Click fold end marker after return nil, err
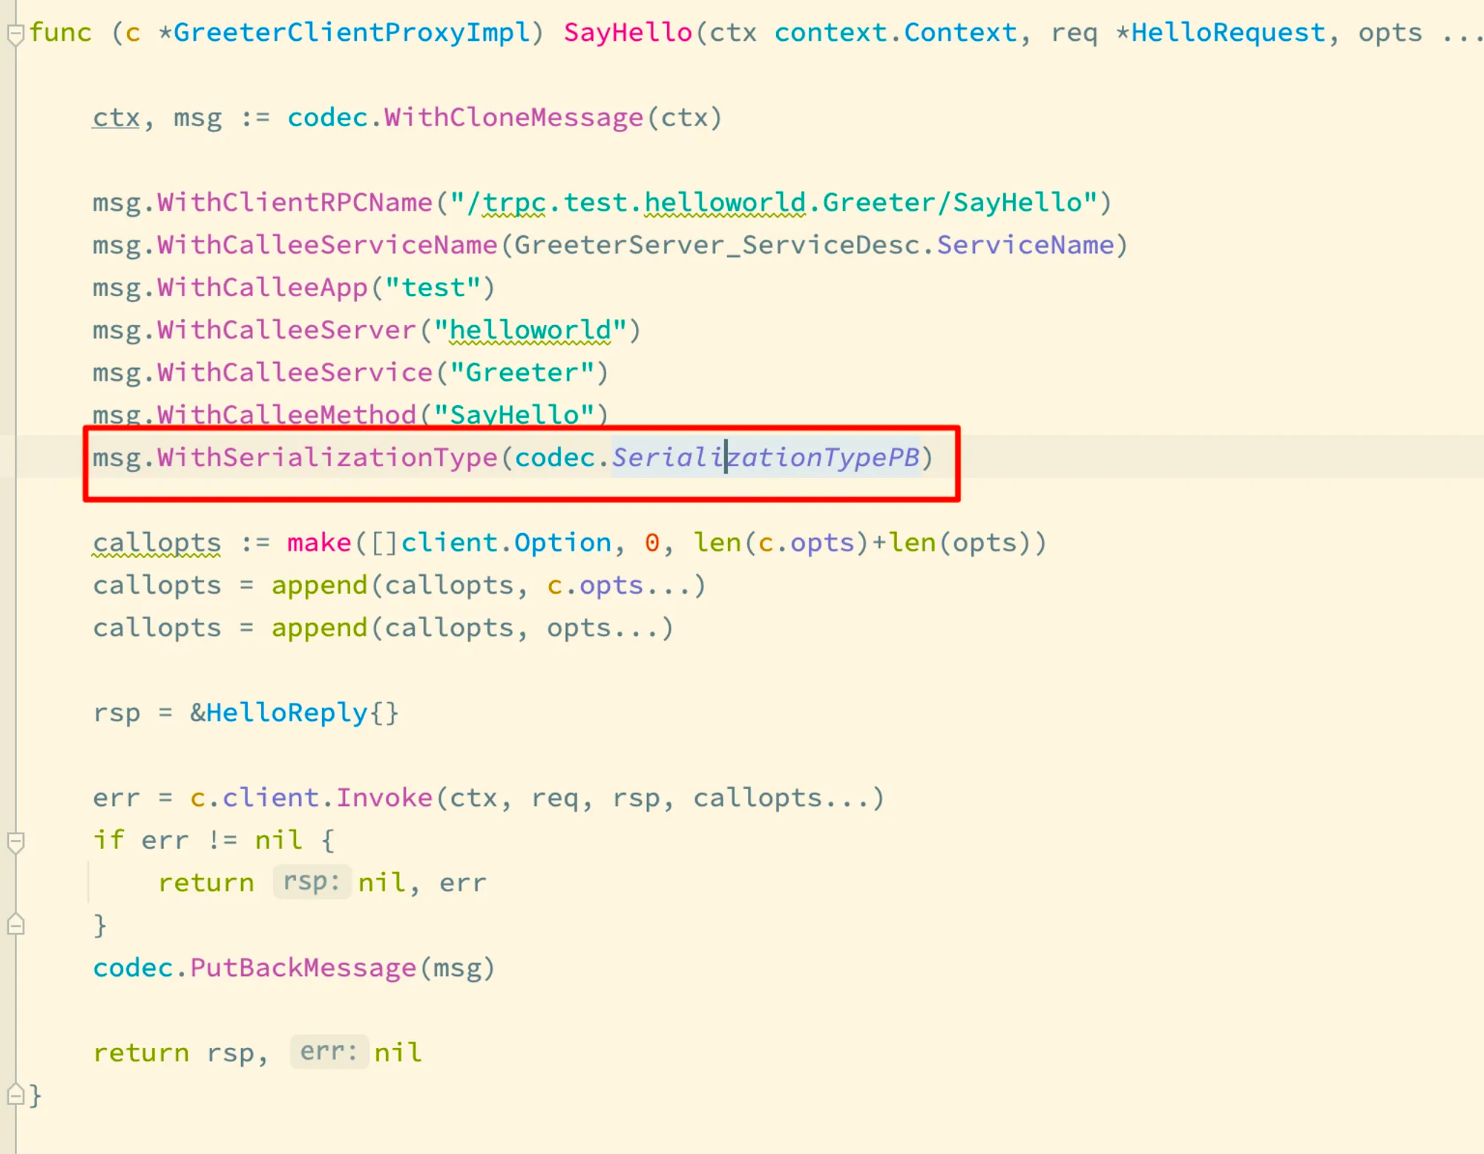The width and height of the screenshot is (1484, 1154). tap(15, 925)
